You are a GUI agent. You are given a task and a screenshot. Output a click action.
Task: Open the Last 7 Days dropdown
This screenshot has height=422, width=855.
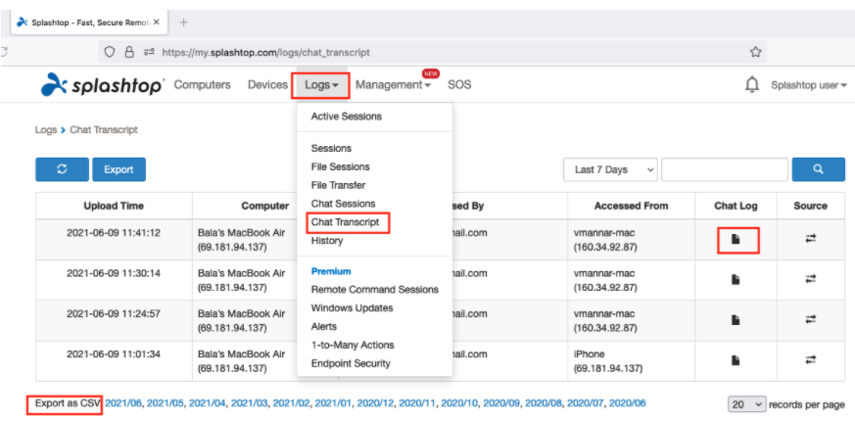tap(611, 169)
